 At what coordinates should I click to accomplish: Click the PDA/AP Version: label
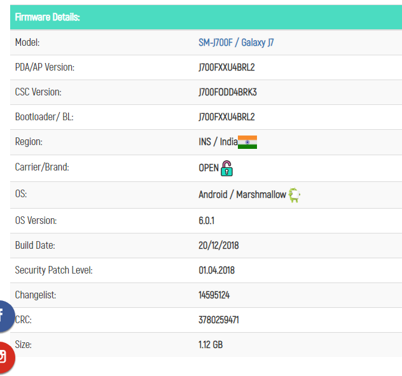click(x=45, y=67)
